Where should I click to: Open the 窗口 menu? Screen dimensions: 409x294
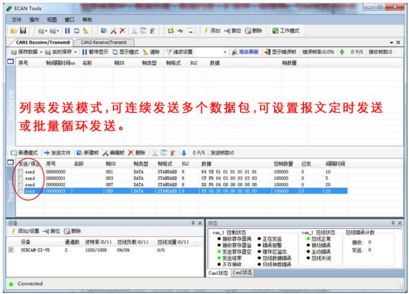point(70,20)
